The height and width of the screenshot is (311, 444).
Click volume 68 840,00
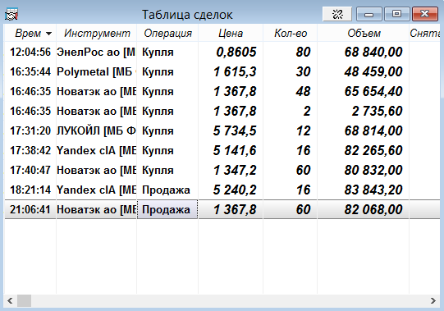tap(373, 53)
